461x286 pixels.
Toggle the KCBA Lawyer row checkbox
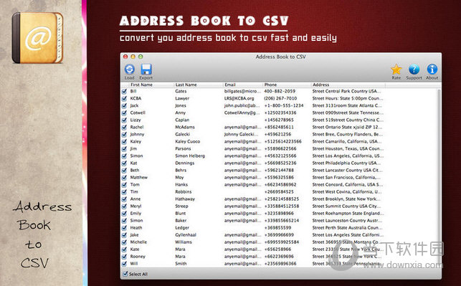124,98
